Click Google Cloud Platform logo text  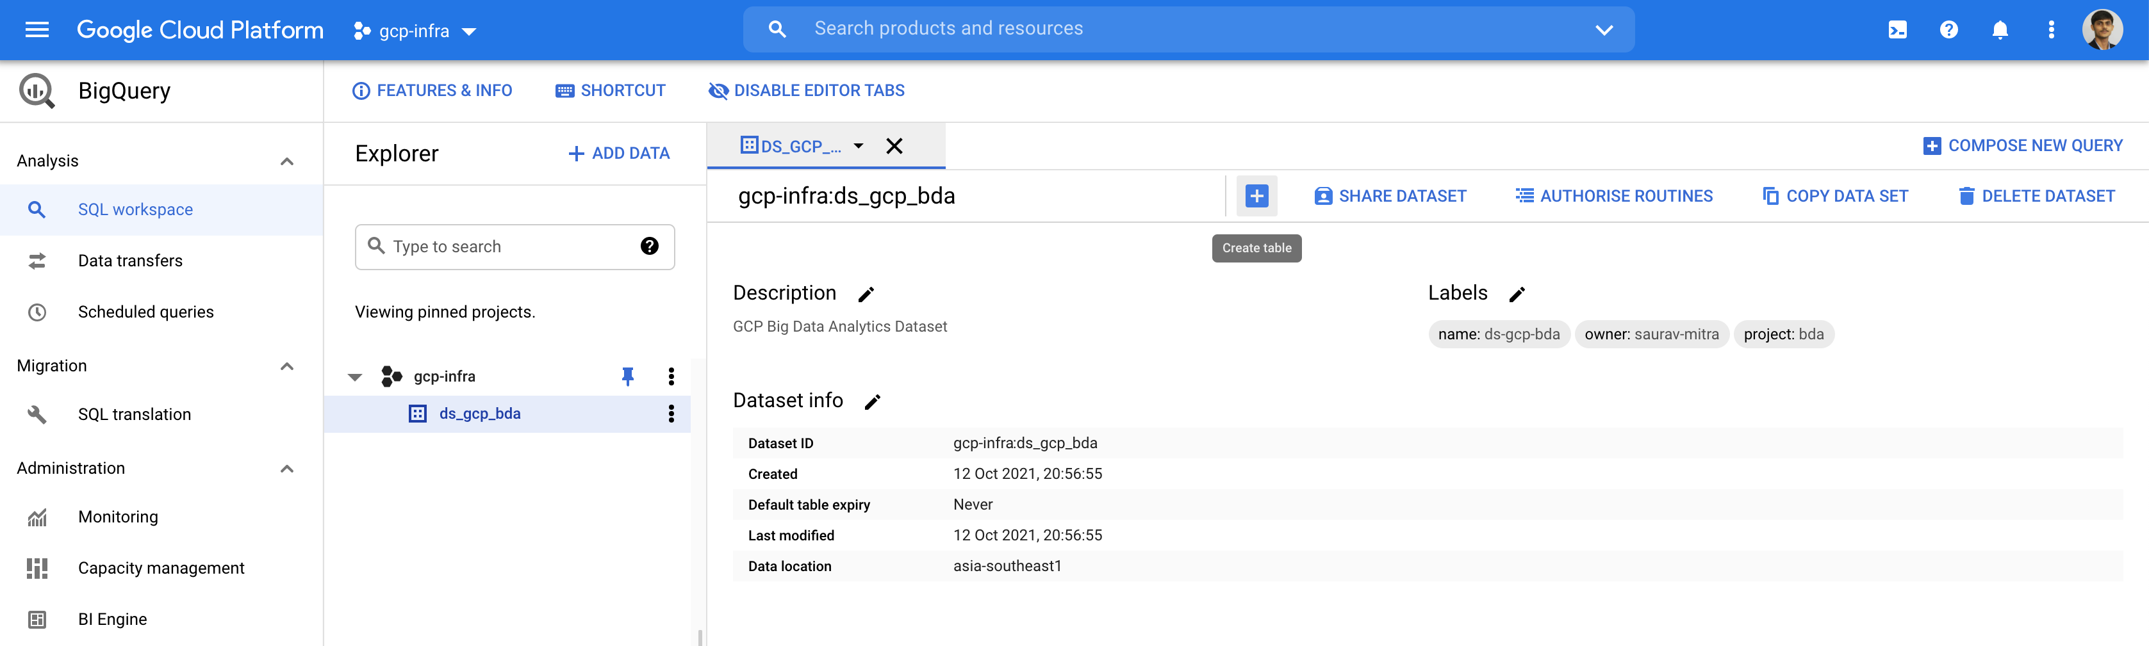point(200,30)
